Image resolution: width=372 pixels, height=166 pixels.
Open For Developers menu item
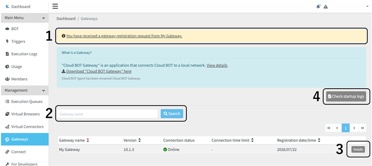tap(25, 164)
